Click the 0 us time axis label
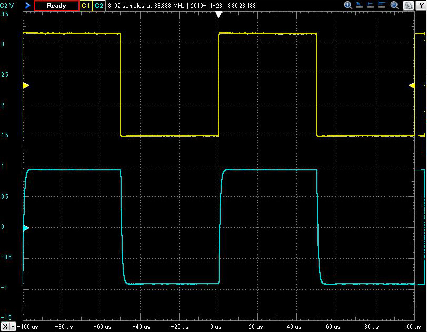The image size is (427, 332). (215, 326)
